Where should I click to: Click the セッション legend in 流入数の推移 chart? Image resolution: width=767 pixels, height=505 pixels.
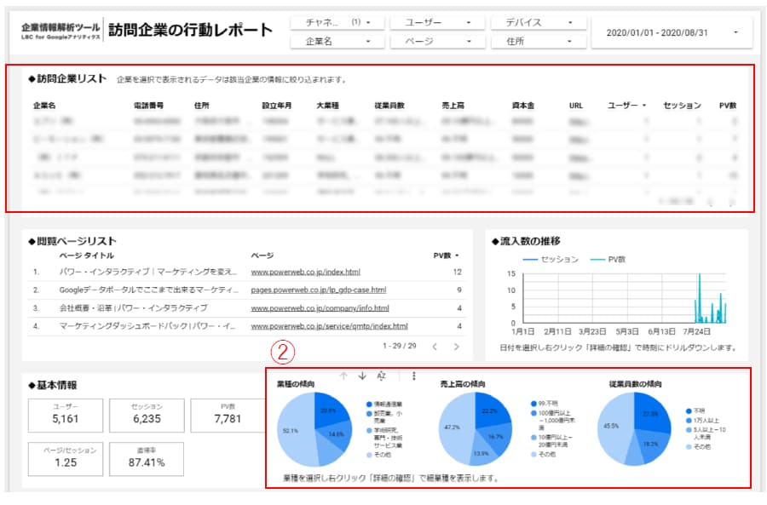coord(551,260)
